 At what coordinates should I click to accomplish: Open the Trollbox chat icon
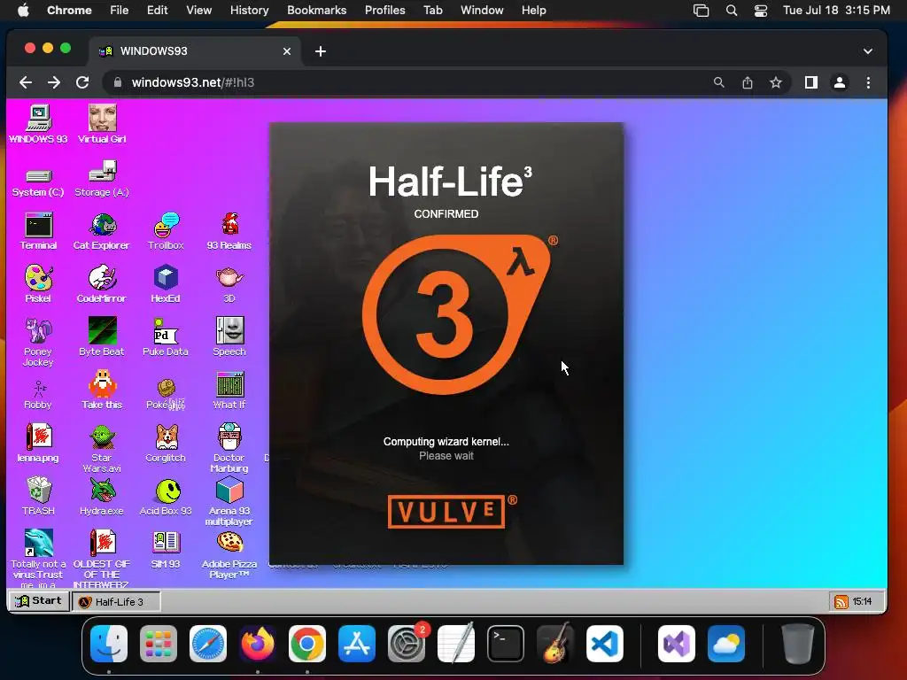[166, 231]
